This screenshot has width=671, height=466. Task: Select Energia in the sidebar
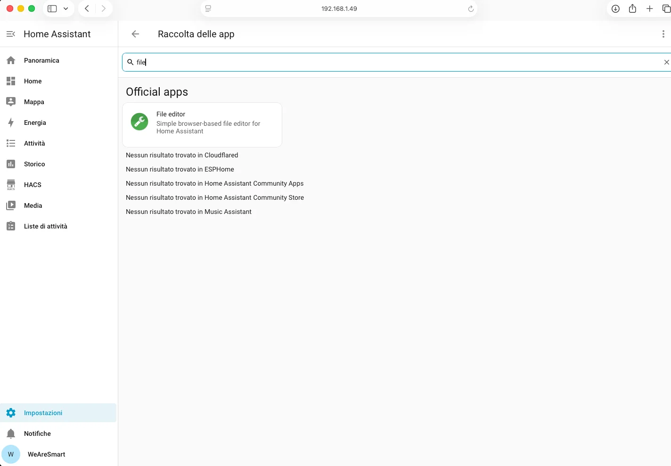click(x=58, y=123)
